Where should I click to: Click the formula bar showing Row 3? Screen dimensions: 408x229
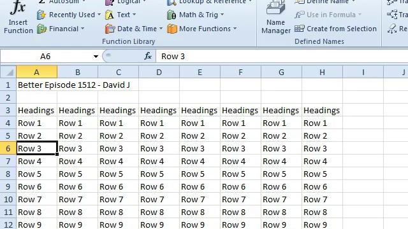pos(282,57)
